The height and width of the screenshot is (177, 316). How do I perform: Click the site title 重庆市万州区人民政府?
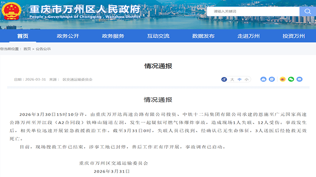[85, 9]
